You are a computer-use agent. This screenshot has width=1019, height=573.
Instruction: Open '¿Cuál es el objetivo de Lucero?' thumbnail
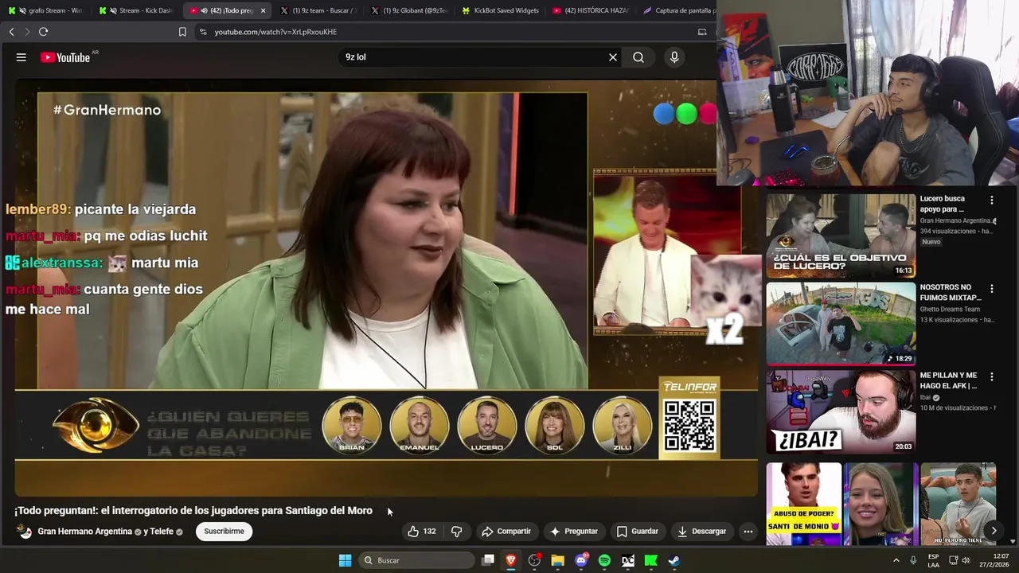841,235
